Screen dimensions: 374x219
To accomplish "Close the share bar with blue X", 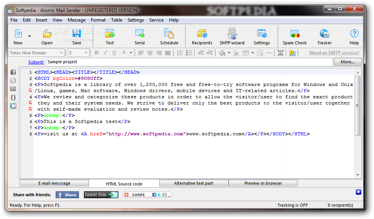I will point(358,192).
